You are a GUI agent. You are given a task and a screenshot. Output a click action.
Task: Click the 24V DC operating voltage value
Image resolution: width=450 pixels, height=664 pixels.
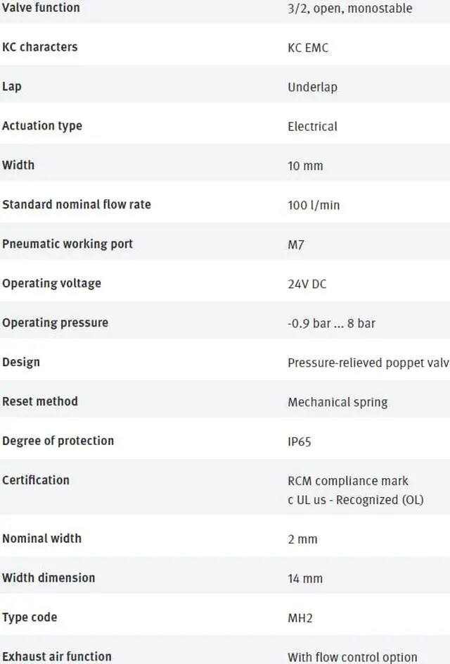307,284
